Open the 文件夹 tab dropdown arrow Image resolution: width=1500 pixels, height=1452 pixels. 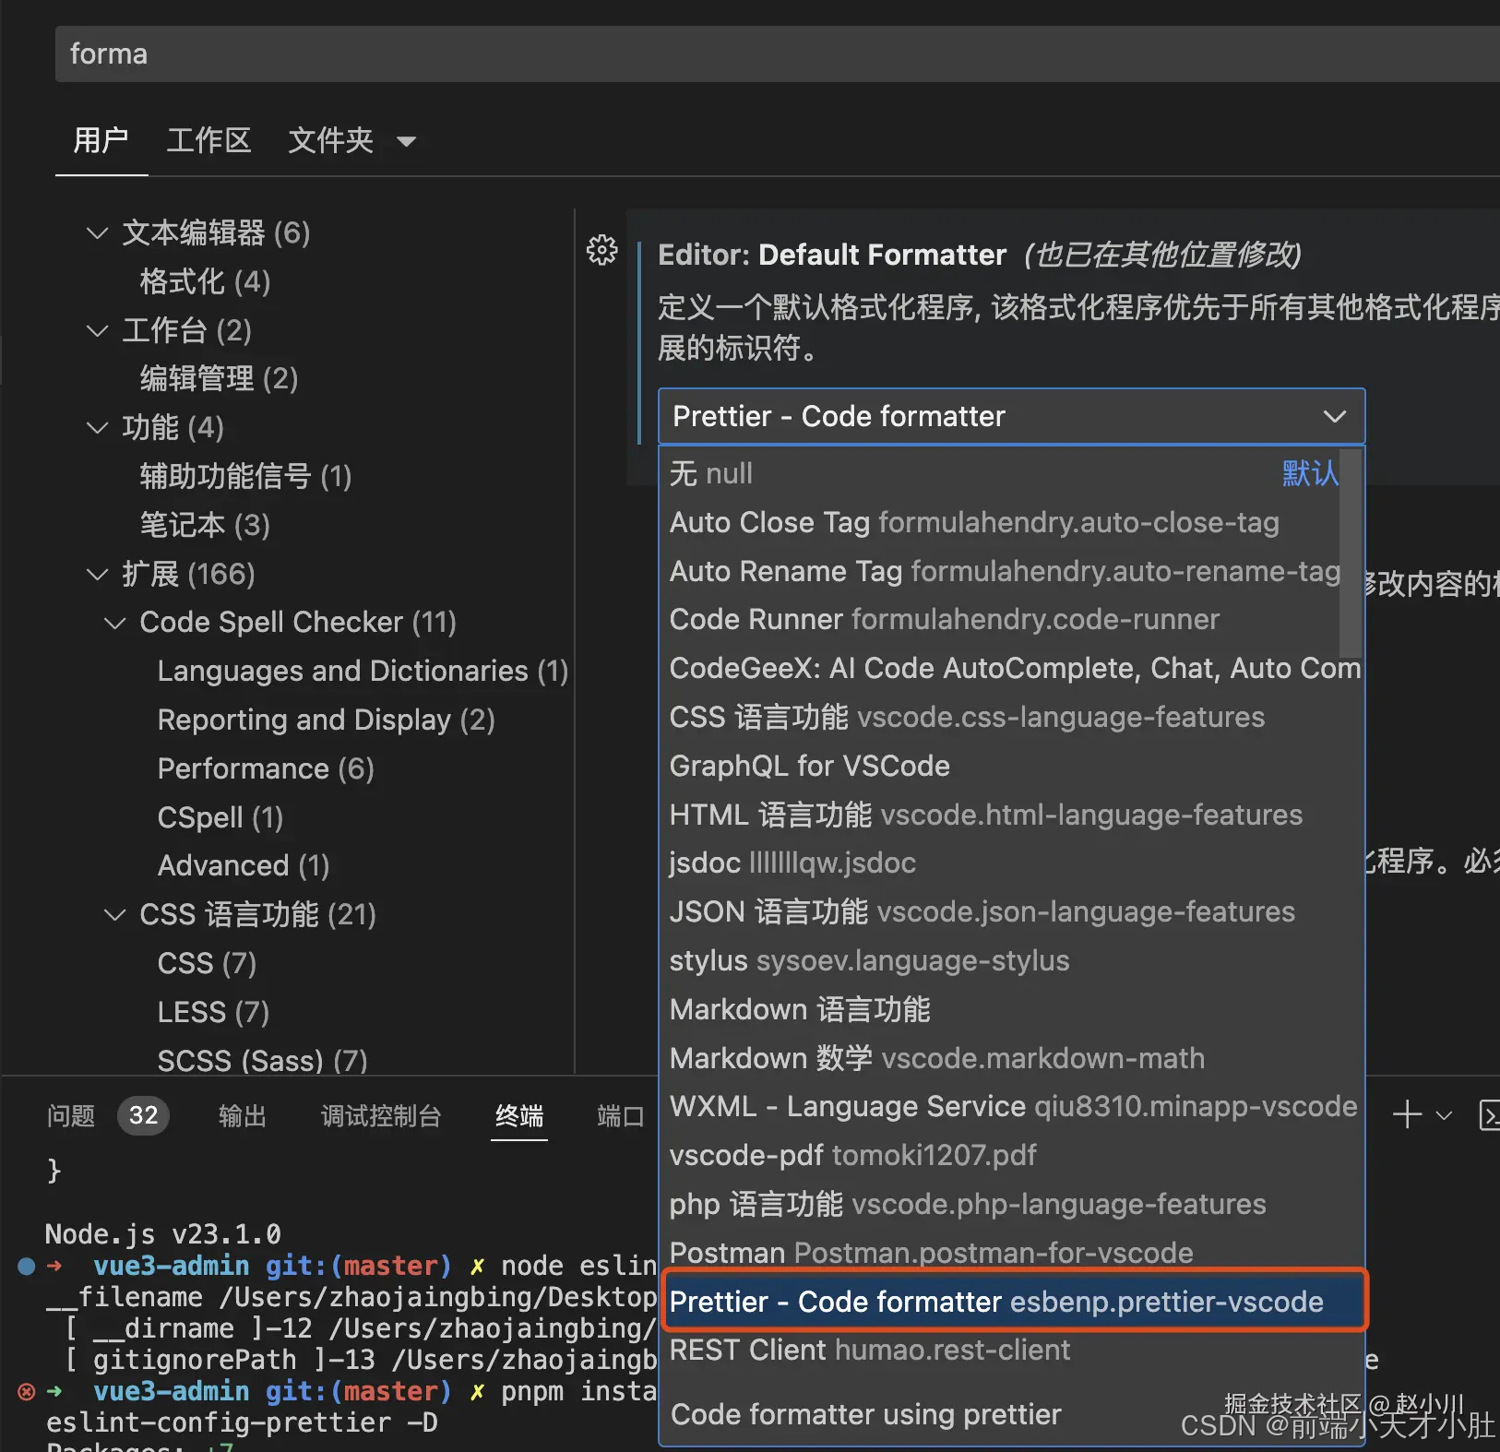[407, 141]
